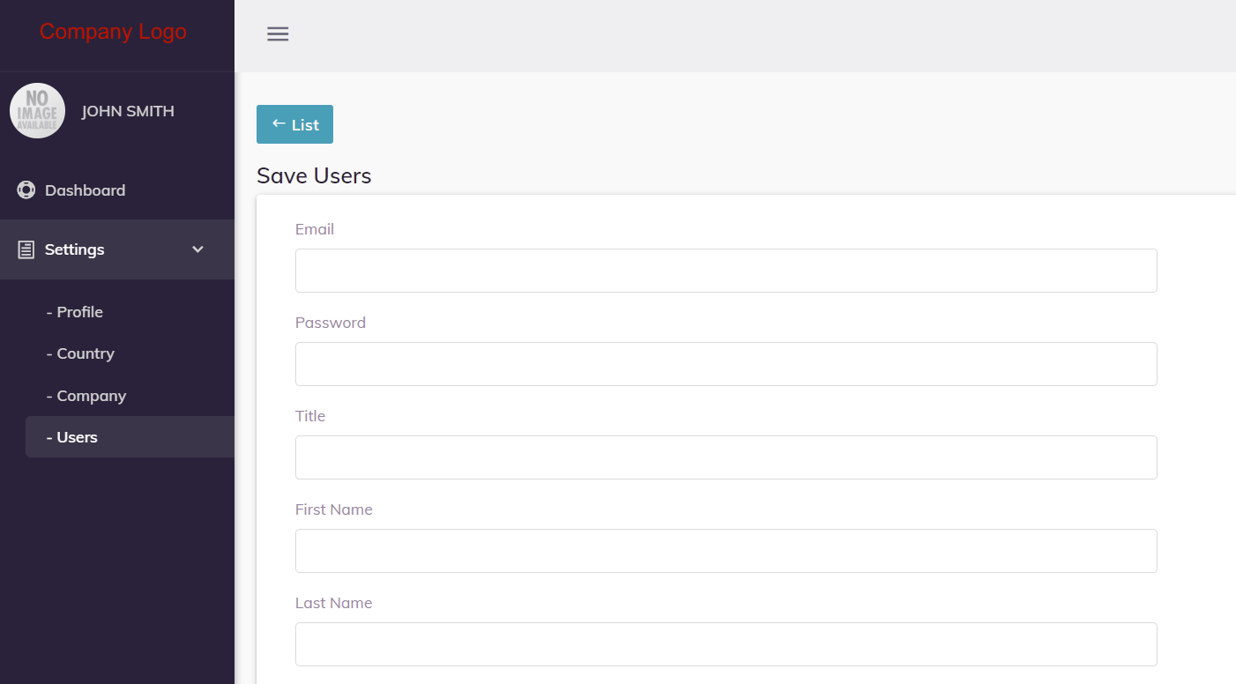Click the Company Logo link
This screenshot has width=1236, height=684.
tap(113, 31)
